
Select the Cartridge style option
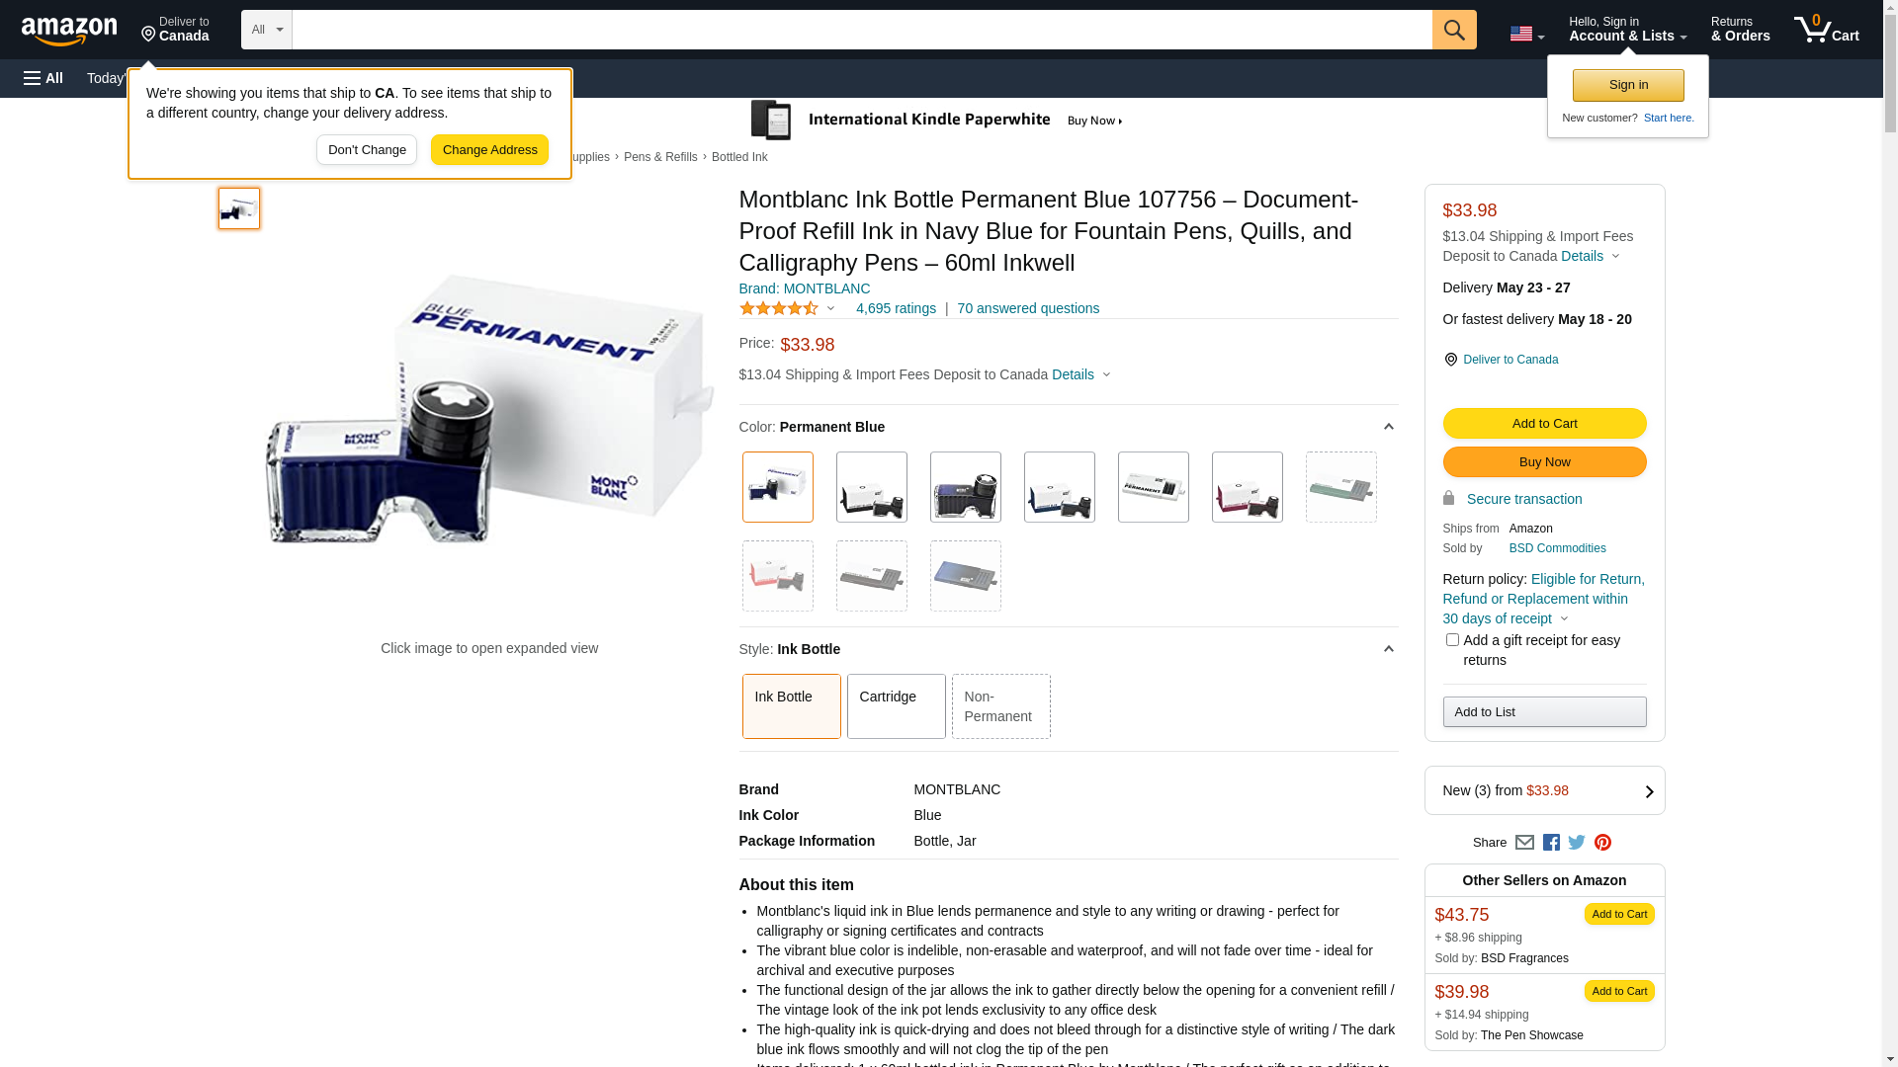[x=896, y=706]
